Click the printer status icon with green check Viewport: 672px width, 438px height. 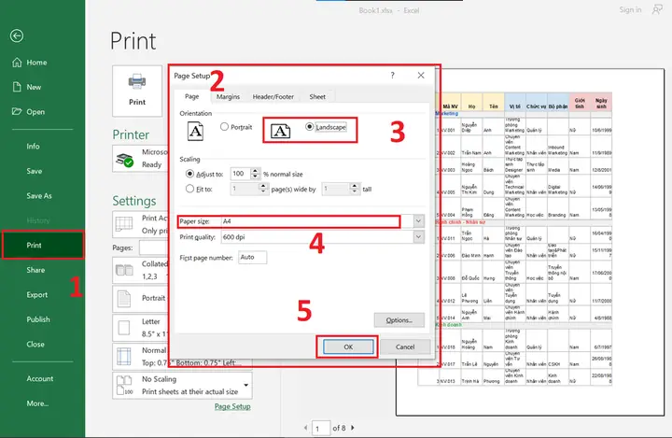(x=125, y=160)
